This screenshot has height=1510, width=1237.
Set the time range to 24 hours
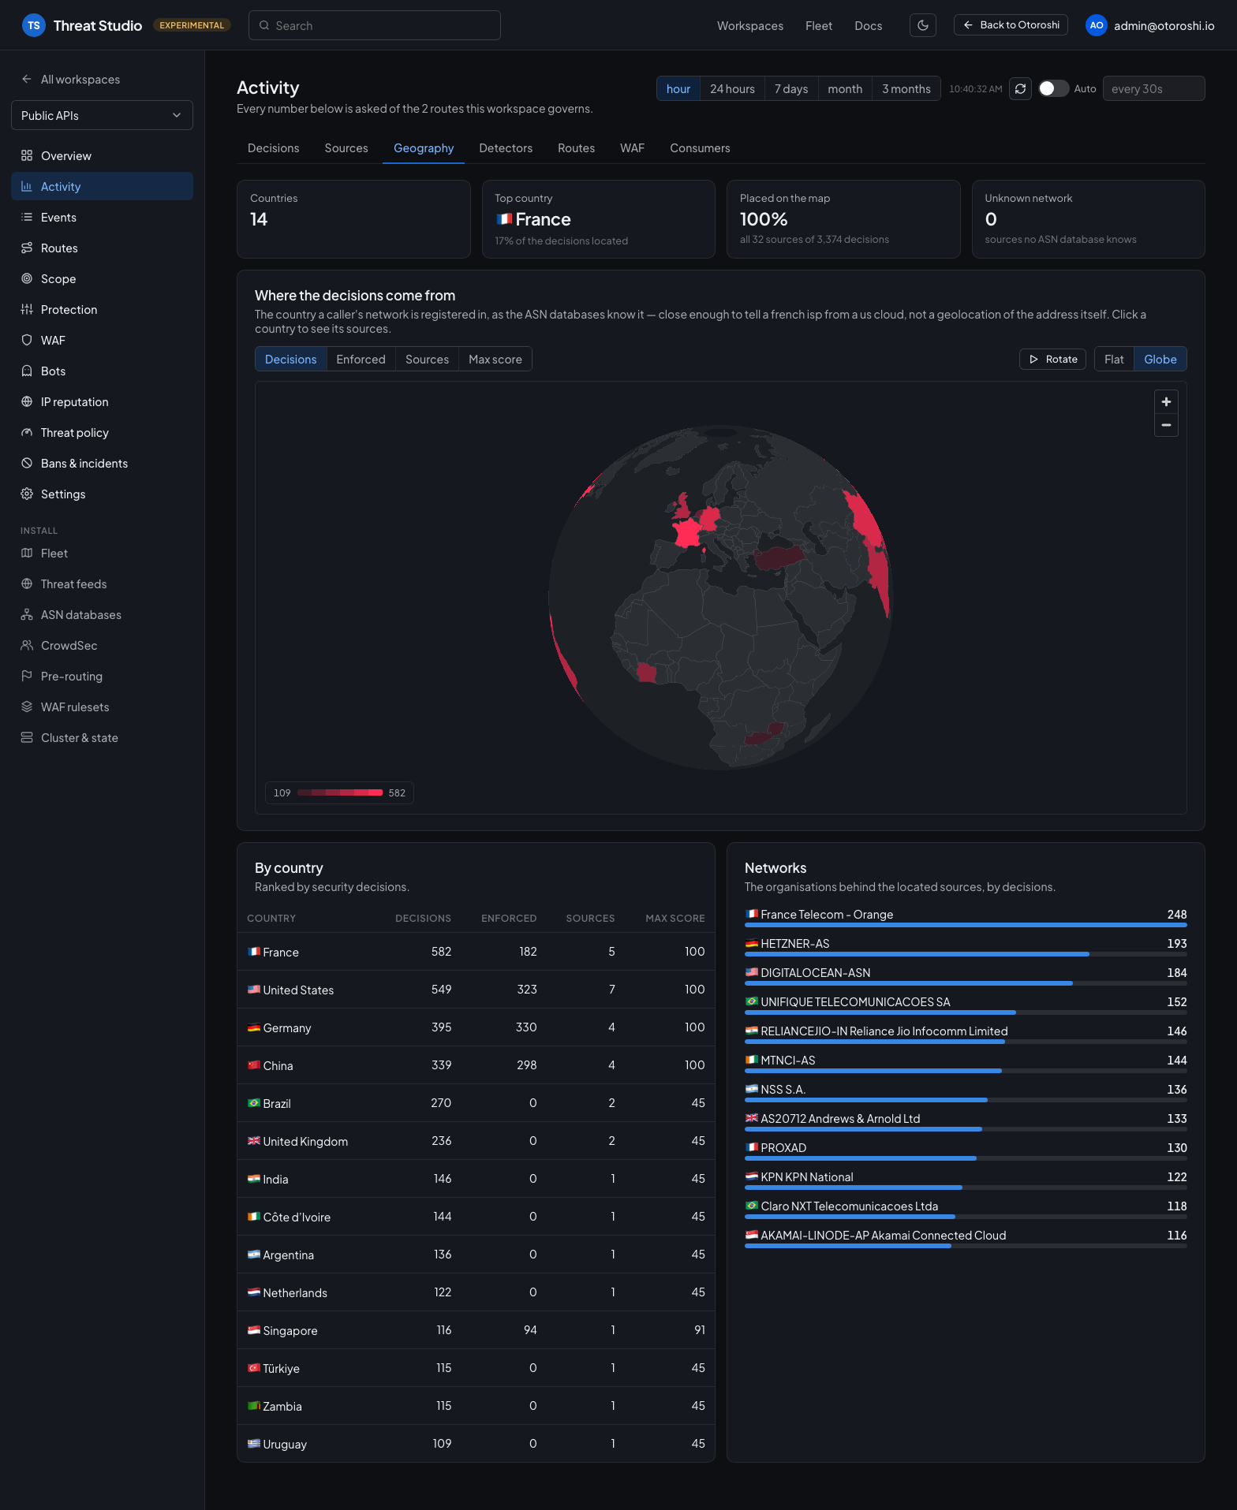tap(732, 88)
